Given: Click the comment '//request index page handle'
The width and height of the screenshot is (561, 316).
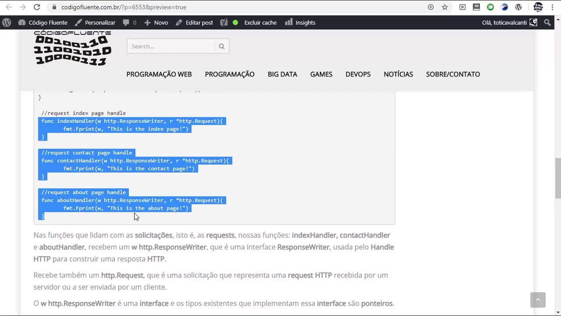Looking at the screenshot, I should 84,113.
